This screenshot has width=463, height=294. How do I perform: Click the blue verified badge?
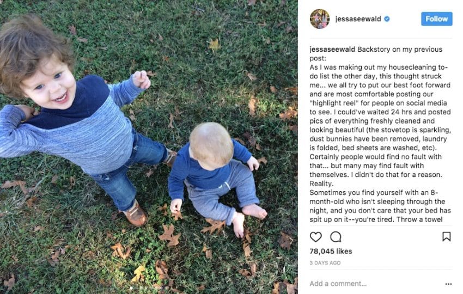tap(387, 19)
